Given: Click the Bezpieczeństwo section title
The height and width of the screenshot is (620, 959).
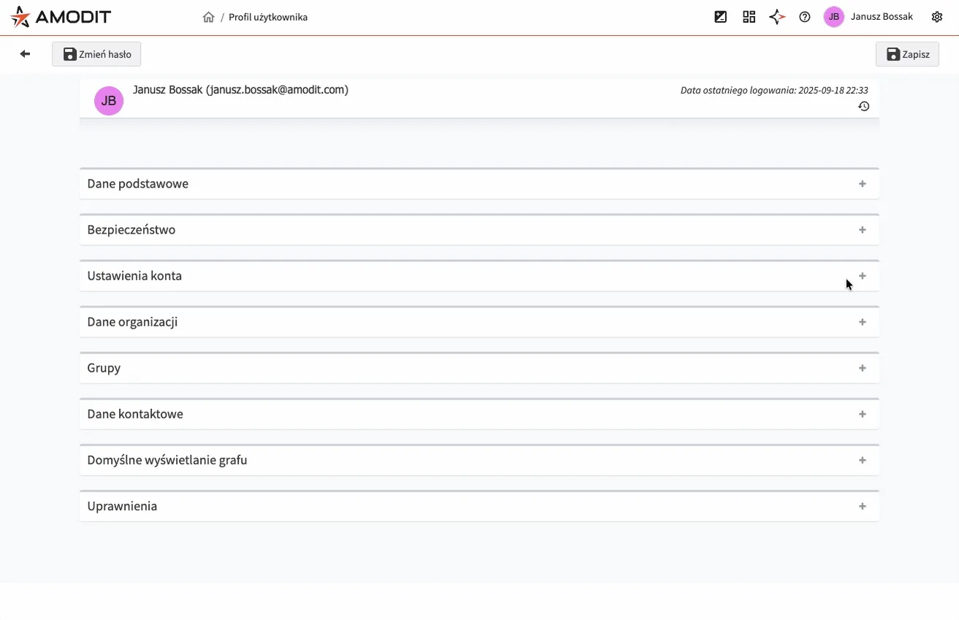Looking at the screenshot, I should click(131, 230).
